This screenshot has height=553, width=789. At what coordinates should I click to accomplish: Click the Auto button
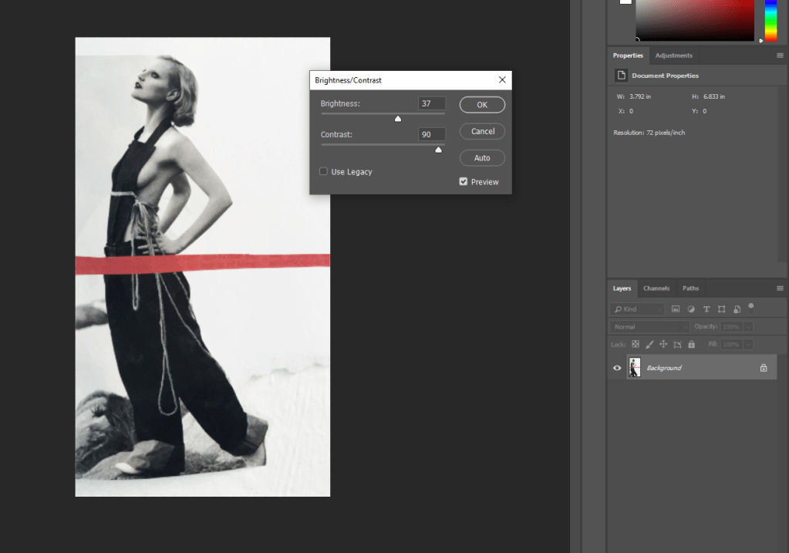(x=482, y=158)
